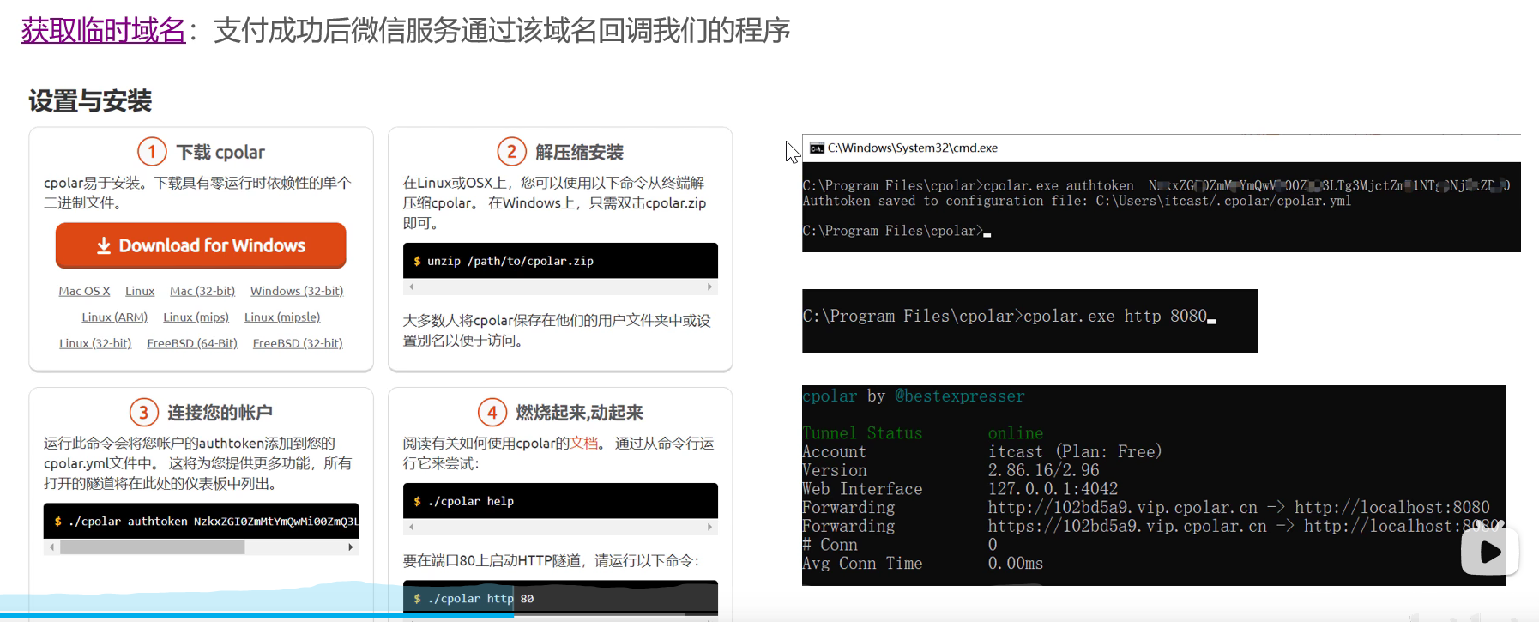
Task: Click the Authtoken saved confirmation line
Action: [1077, 201]
